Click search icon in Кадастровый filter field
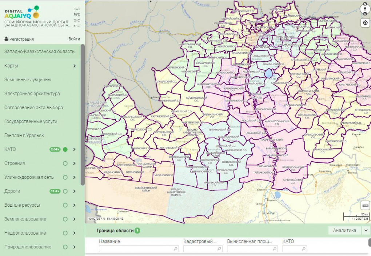 219,249
